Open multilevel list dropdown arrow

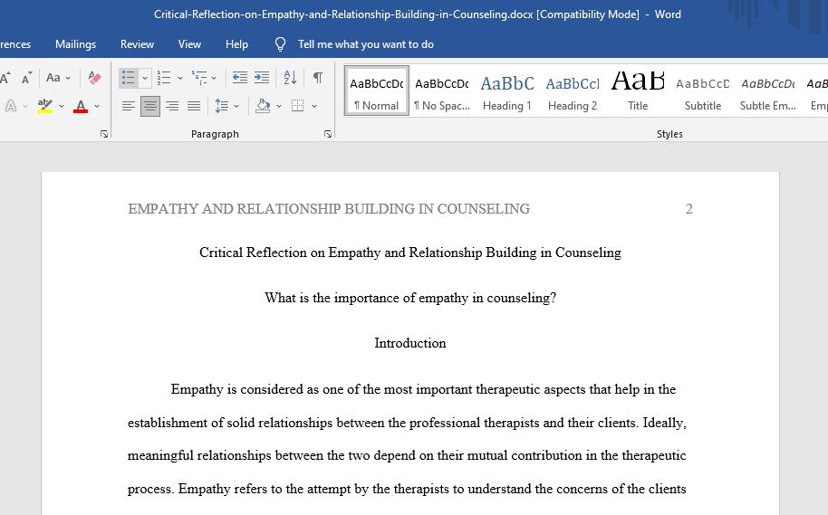tap(214, 78)
